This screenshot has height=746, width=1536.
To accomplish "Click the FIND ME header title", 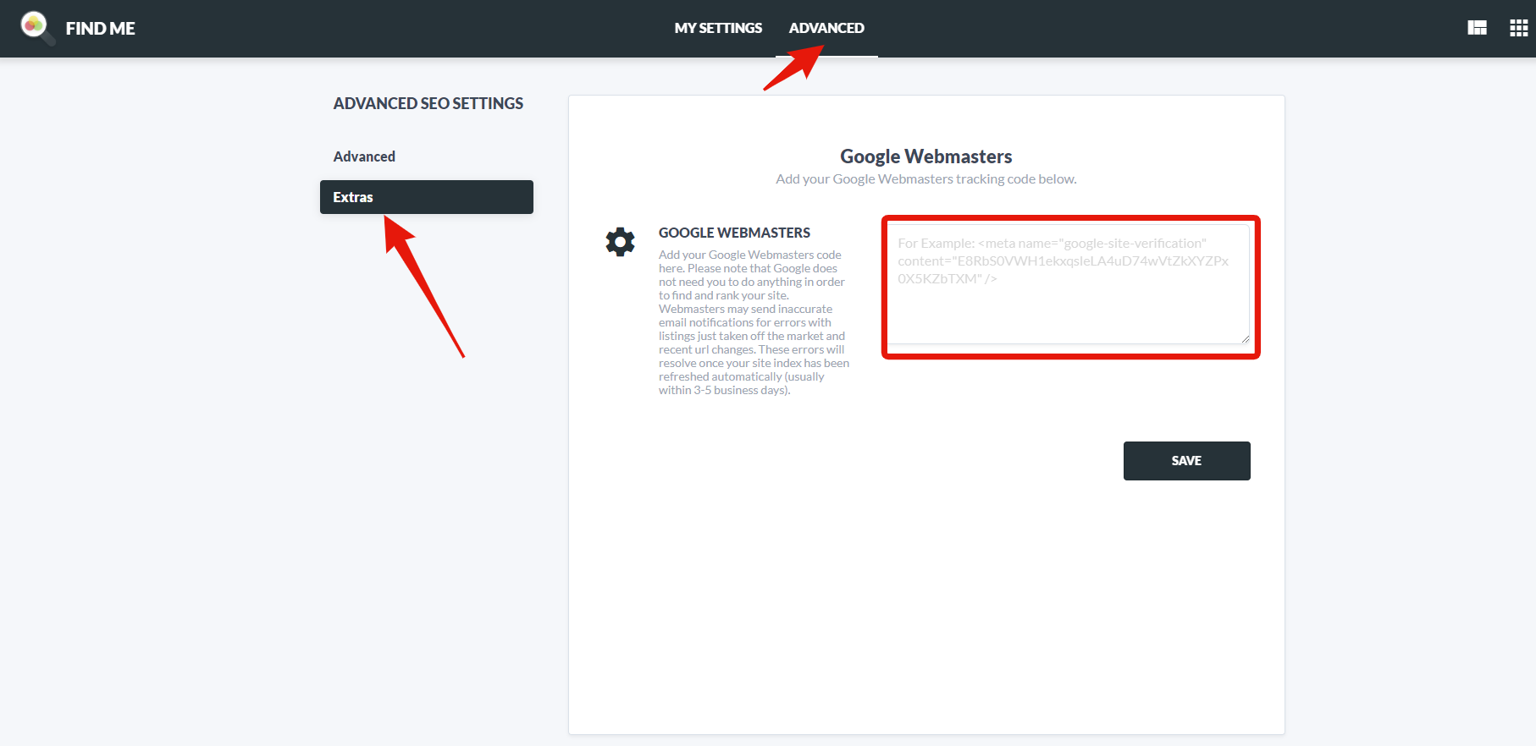I will pyautogui.click(x=100, y=29).
